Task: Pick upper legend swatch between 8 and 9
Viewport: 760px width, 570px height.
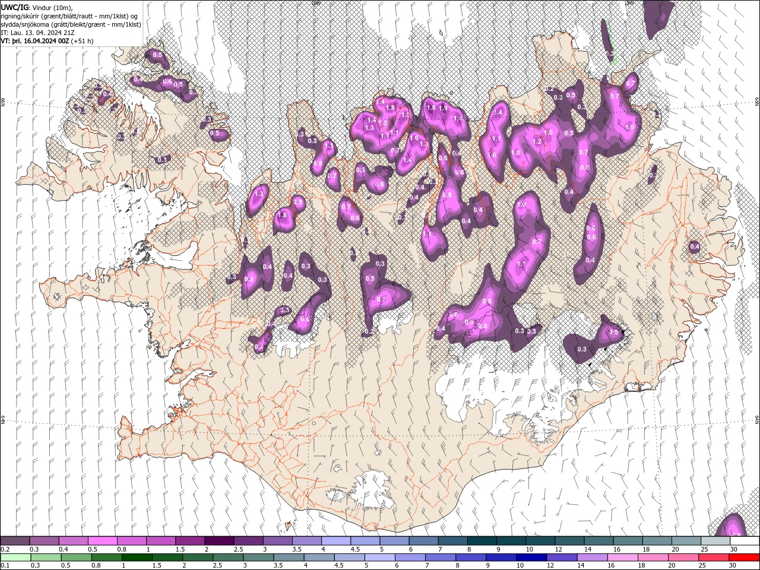Action: point(482,541)
